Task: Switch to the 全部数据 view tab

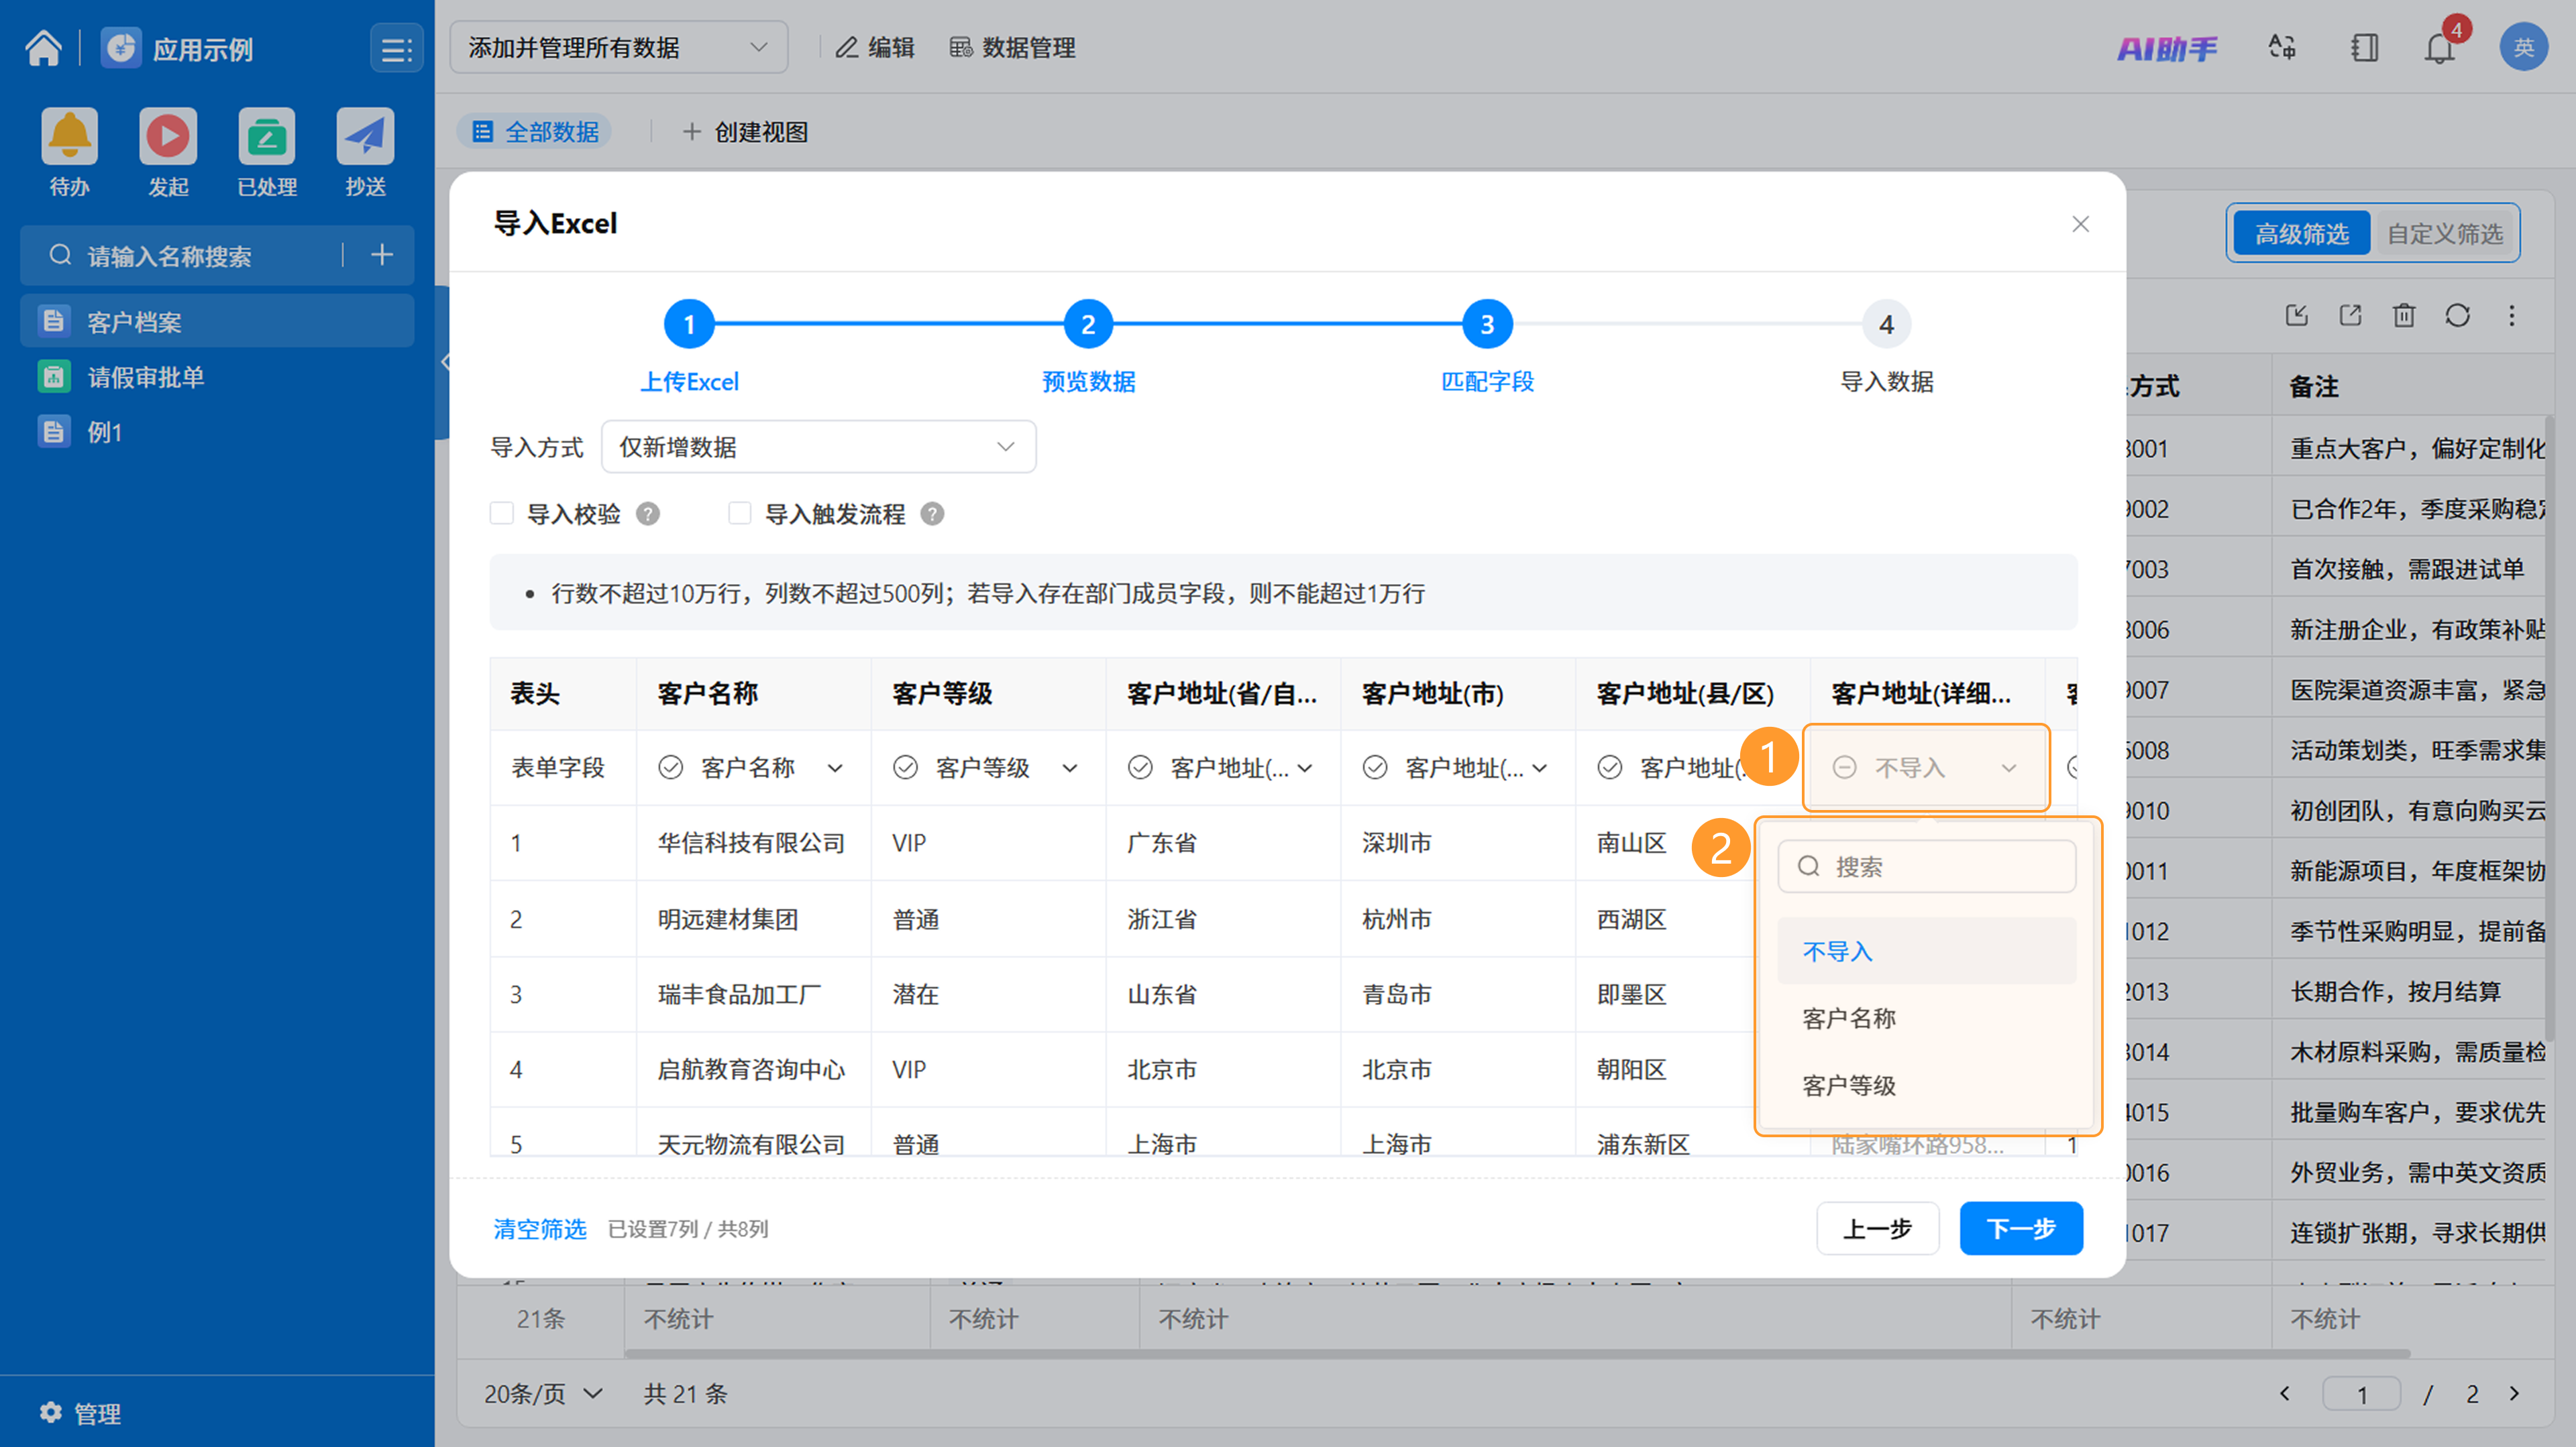Action: 535,132
